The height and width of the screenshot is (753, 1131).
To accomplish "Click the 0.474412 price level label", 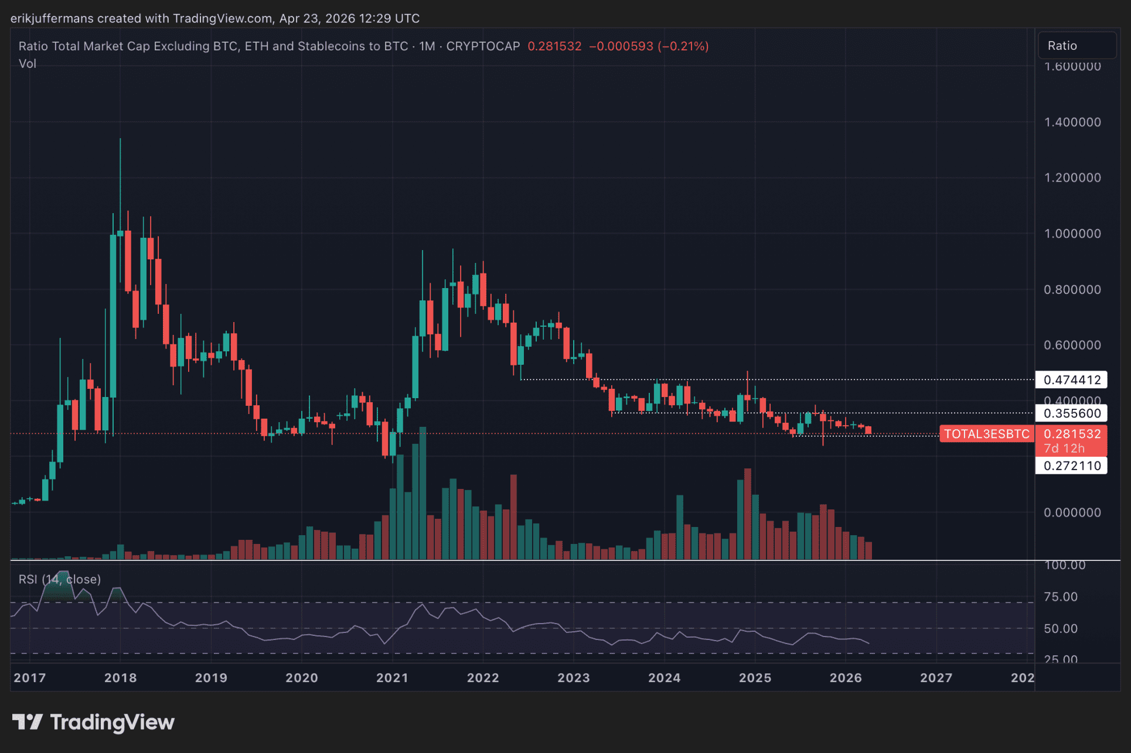I will pyautogui.click(x=1071, y=380).
